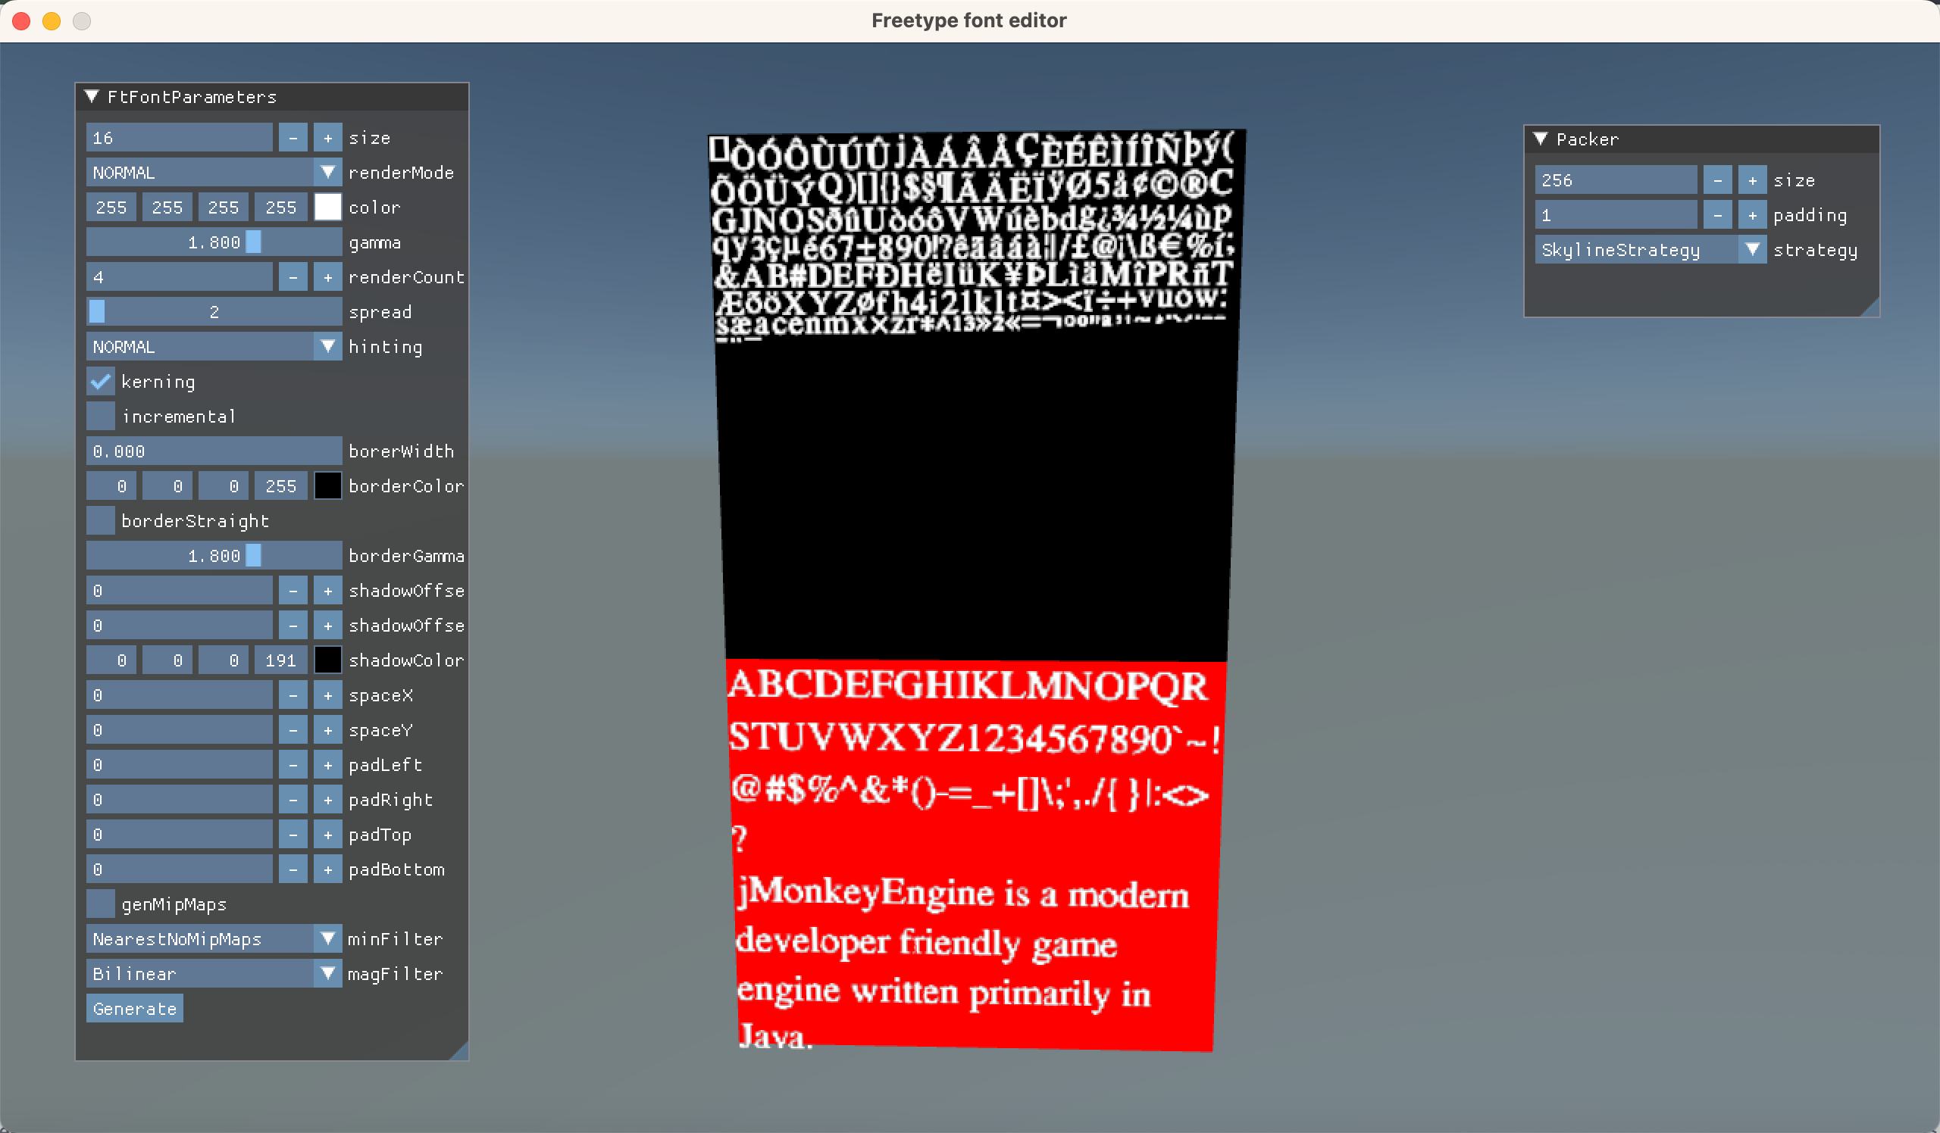The image size is (1940, 1133).
Task: Collapse the Packer panel header
Action: tap(1541, 139)
